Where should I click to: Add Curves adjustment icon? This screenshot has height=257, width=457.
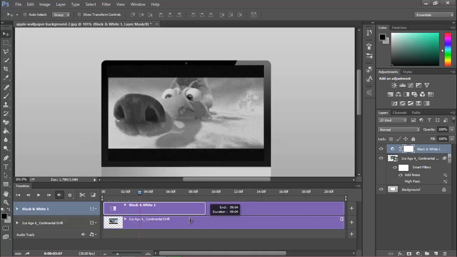tap(411, 85)
